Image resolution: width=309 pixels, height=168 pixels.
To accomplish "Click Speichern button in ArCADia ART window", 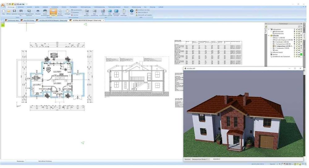I will click(x=188, y=159).
